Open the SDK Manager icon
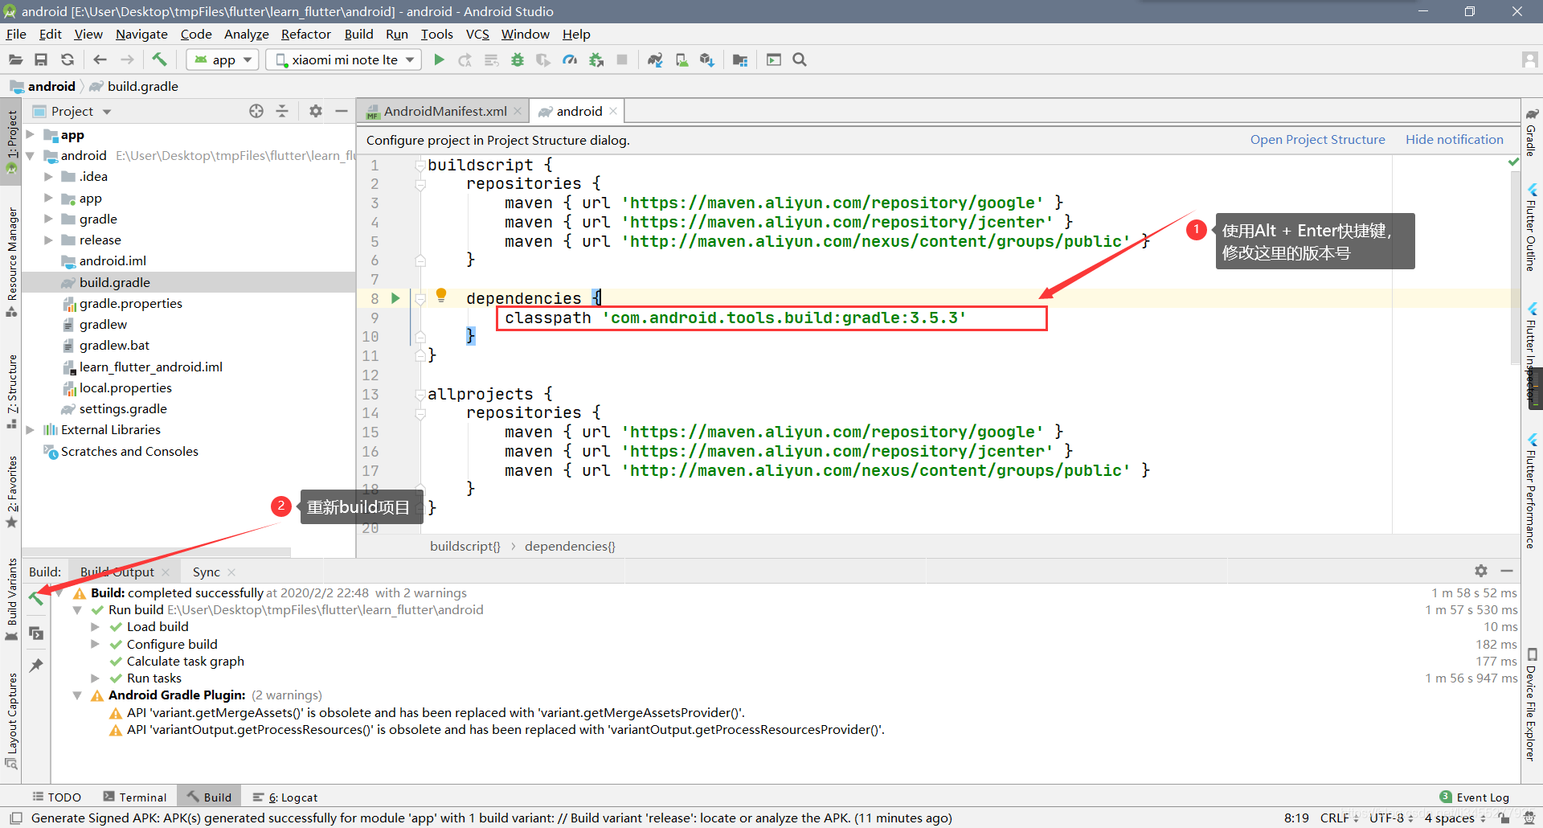 click(707, 59)
